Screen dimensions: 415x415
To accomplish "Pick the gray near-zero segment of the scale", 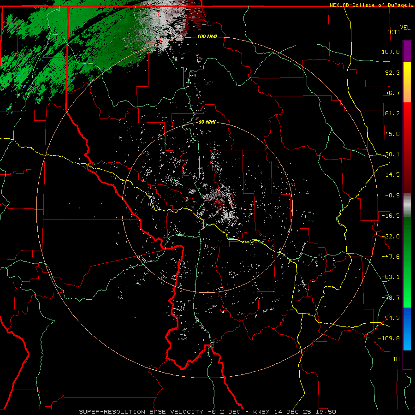I will (x=407, y=205).
